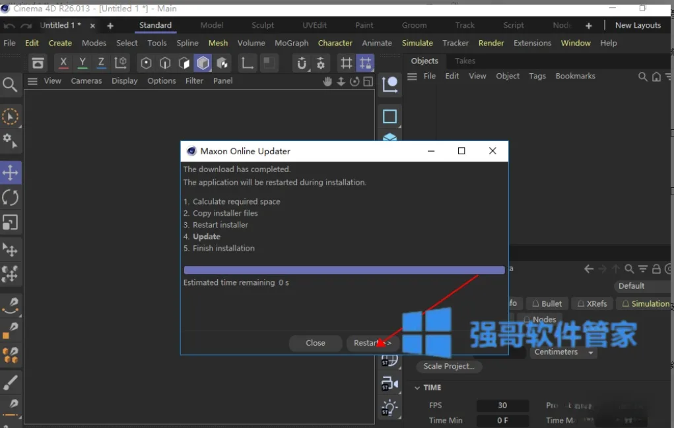Toggle the workplane grid icon
The width and height of the screenshot is (674, 428).
346,63
